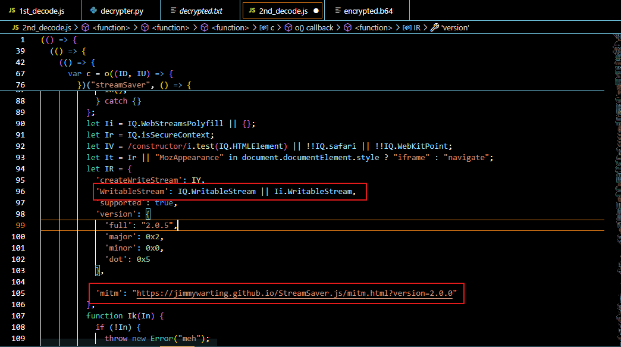Click sticky line 67 'var c = o(' header
This screenshot has width=621, height=347.
(x=120, y=74)
